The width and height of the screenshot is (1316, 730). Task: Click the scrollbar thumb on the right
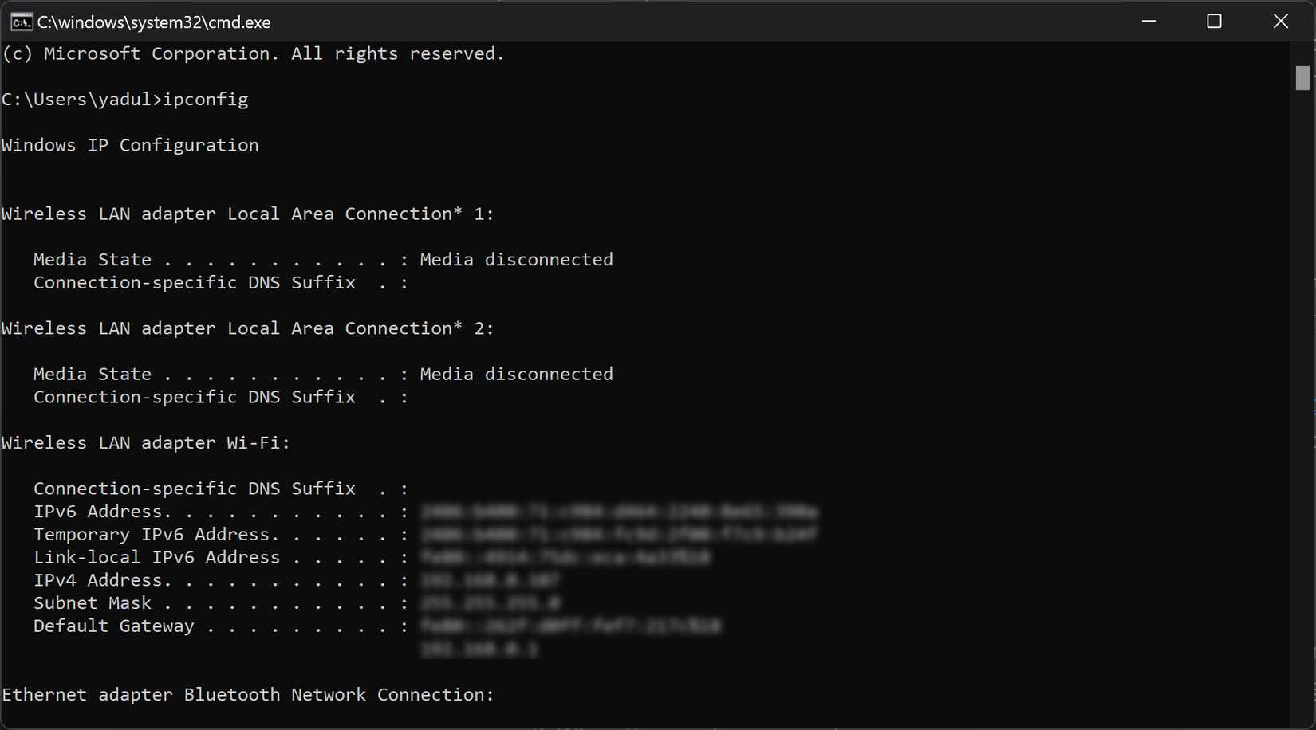pyautogui.click(x=1302, y=78)
